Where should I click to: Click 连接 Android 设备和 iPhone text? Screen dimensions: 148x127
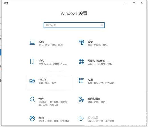(53, 64)
